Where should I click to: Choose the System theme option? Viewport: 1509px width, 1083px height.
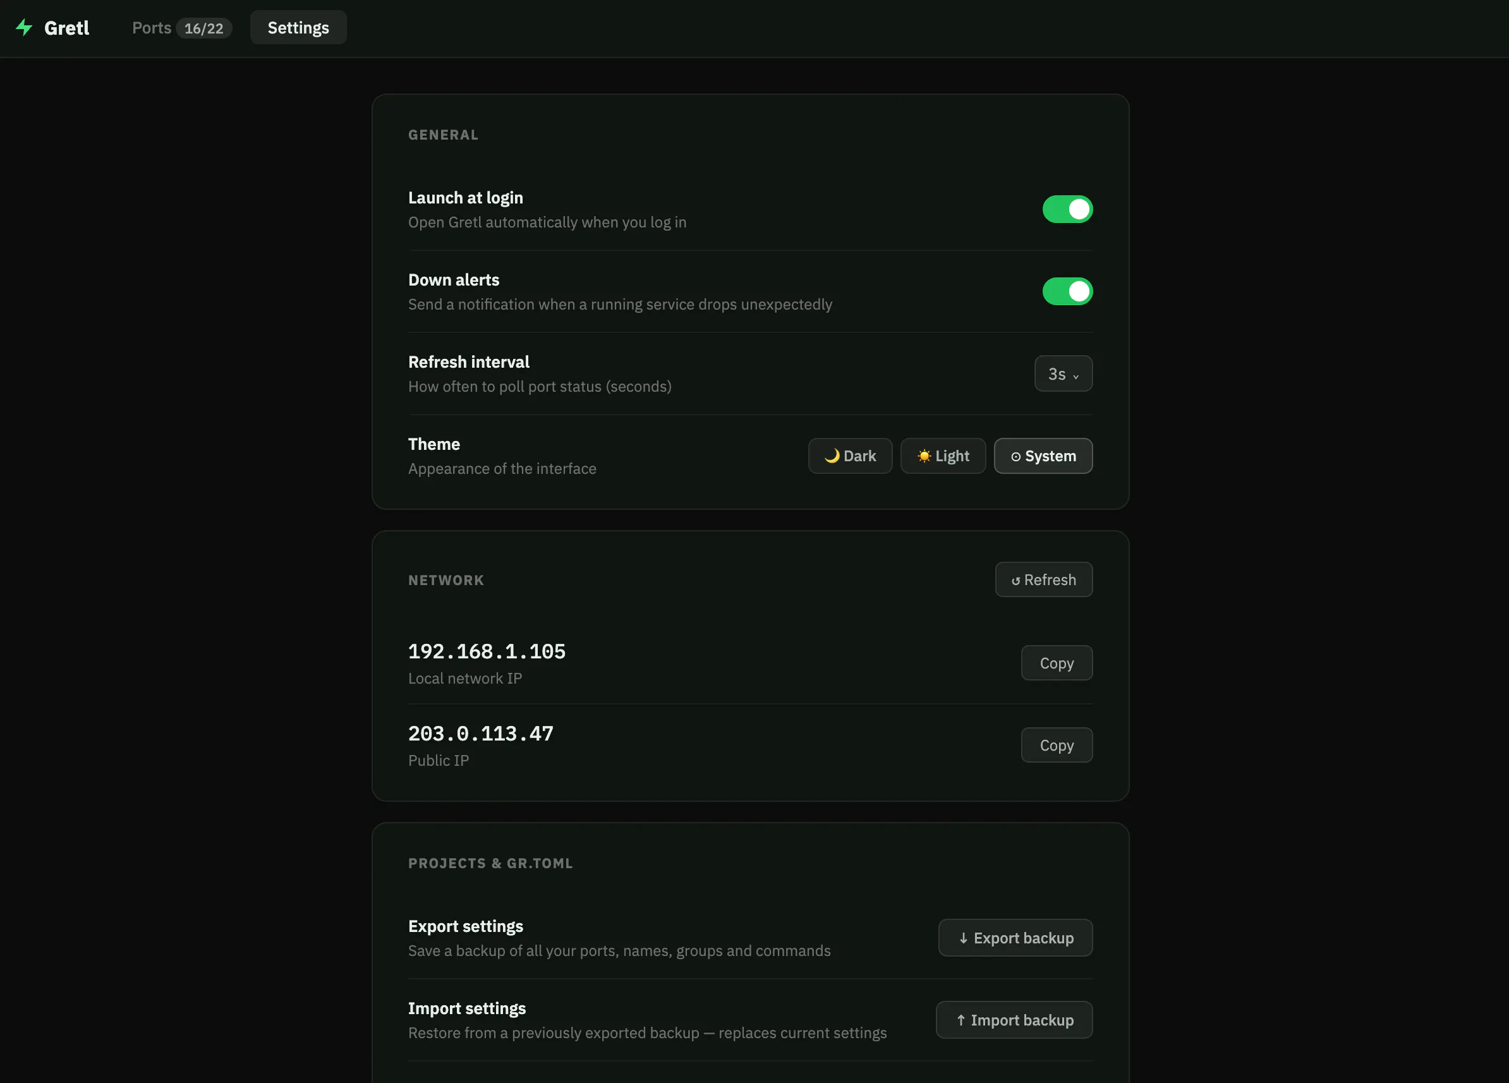(x=1043, y=456)
